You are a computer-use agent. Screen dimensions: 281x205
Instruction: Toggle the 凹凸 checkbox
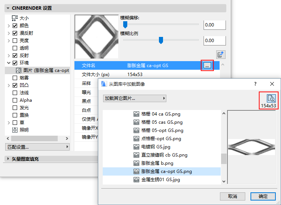(15, 85)
